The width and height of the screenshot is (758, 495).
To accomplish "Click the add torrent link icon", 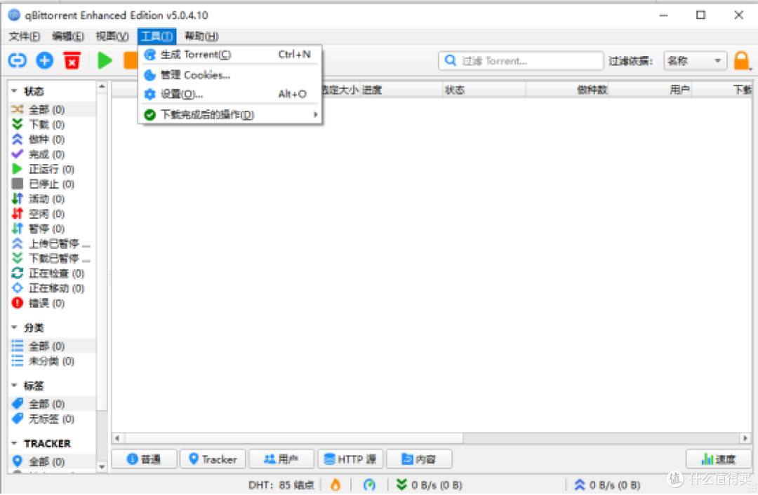I will click(18, 61).
